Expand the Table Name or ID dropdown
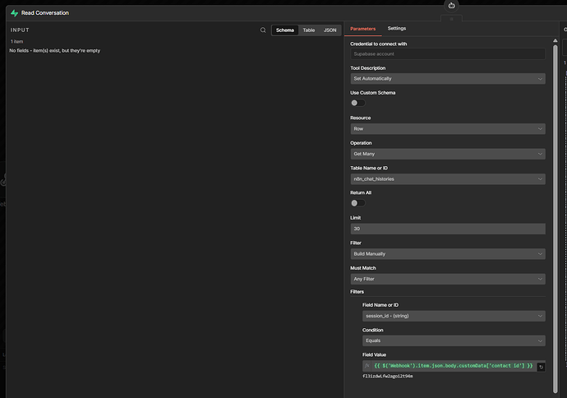 pyautogui.click(x=447, y=178)
